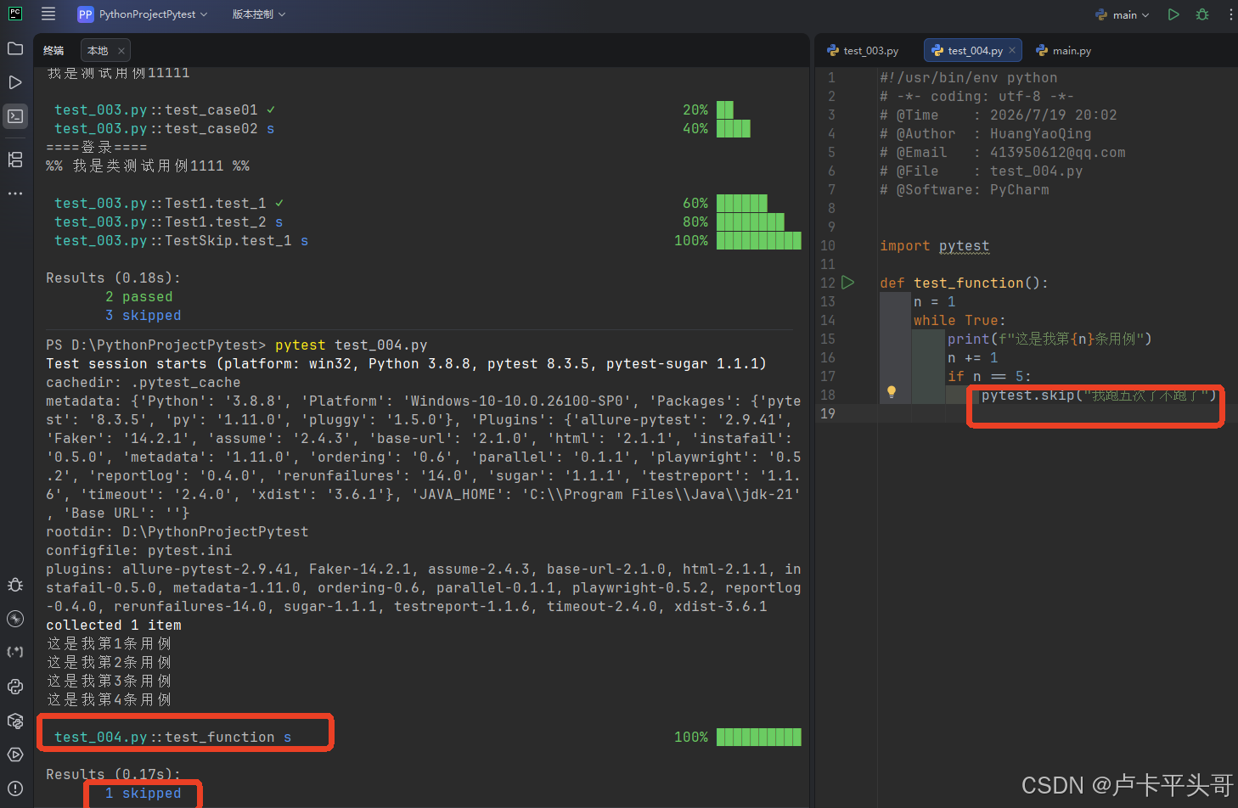The width and height of the screenshot is (1238, 808).
Task: Open the main hamburger menu
Action: coord(48,14)
